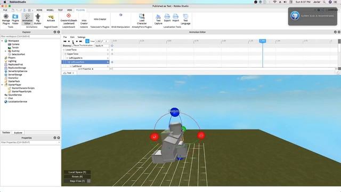This screenshot has width=341, height=192.
Task: Switch to the VIEW ribbon tab
Action: (x=69, y=10)
